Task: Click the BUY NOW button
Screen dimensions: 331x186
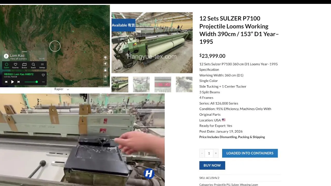Action: tap(212, 165)
